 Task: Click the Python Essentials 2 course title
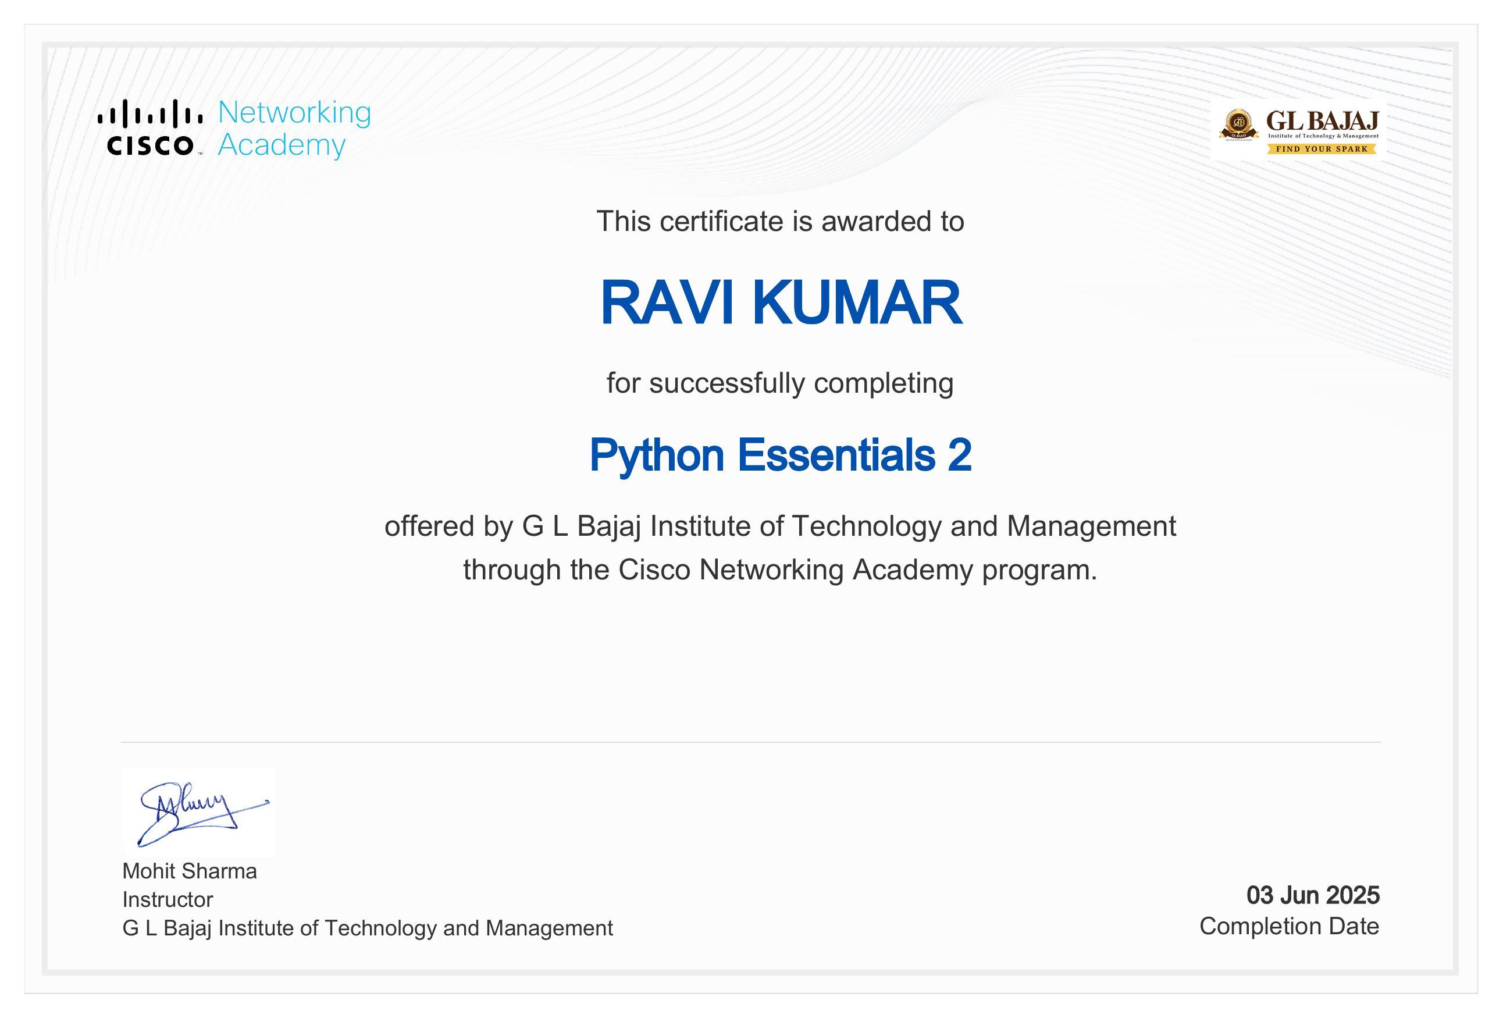tap(780, 455)
